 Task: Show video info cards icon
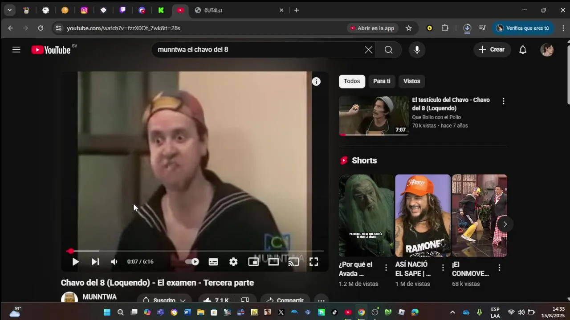[x=316, y=81]
